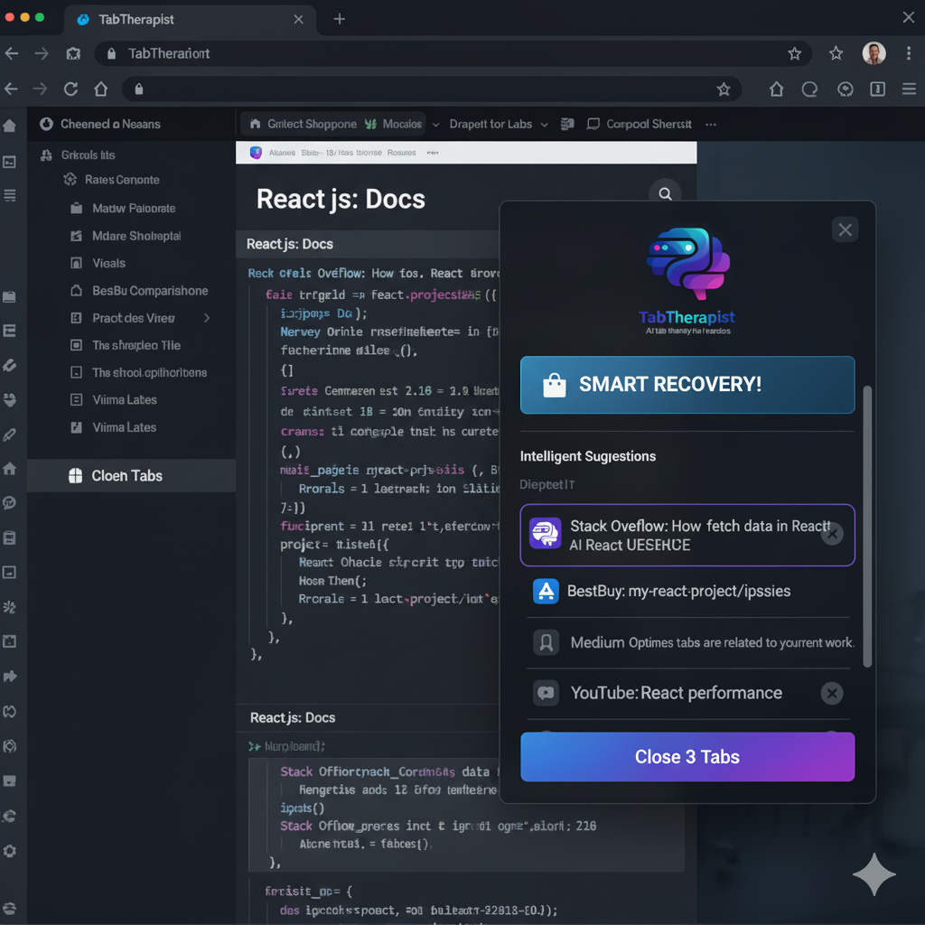925x925 pixels.
Task: Click Cheened o Neaans sidebar header
Action: tap(99, 124)
